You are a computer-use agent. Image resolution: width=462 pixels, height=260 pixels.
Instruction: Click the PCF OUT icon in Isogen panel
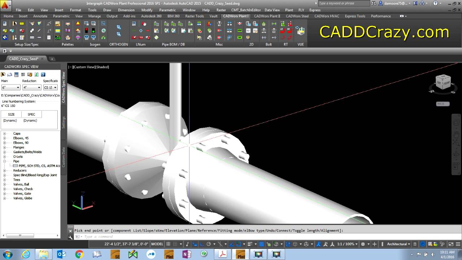[87, 38]
